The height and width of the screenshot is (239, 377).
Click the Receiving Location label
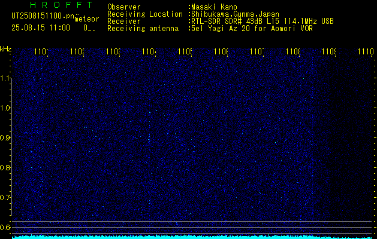145,14
